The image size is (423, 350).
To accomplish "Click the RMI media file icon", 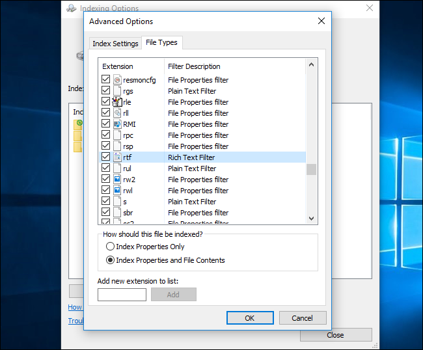I will [117, 124].
